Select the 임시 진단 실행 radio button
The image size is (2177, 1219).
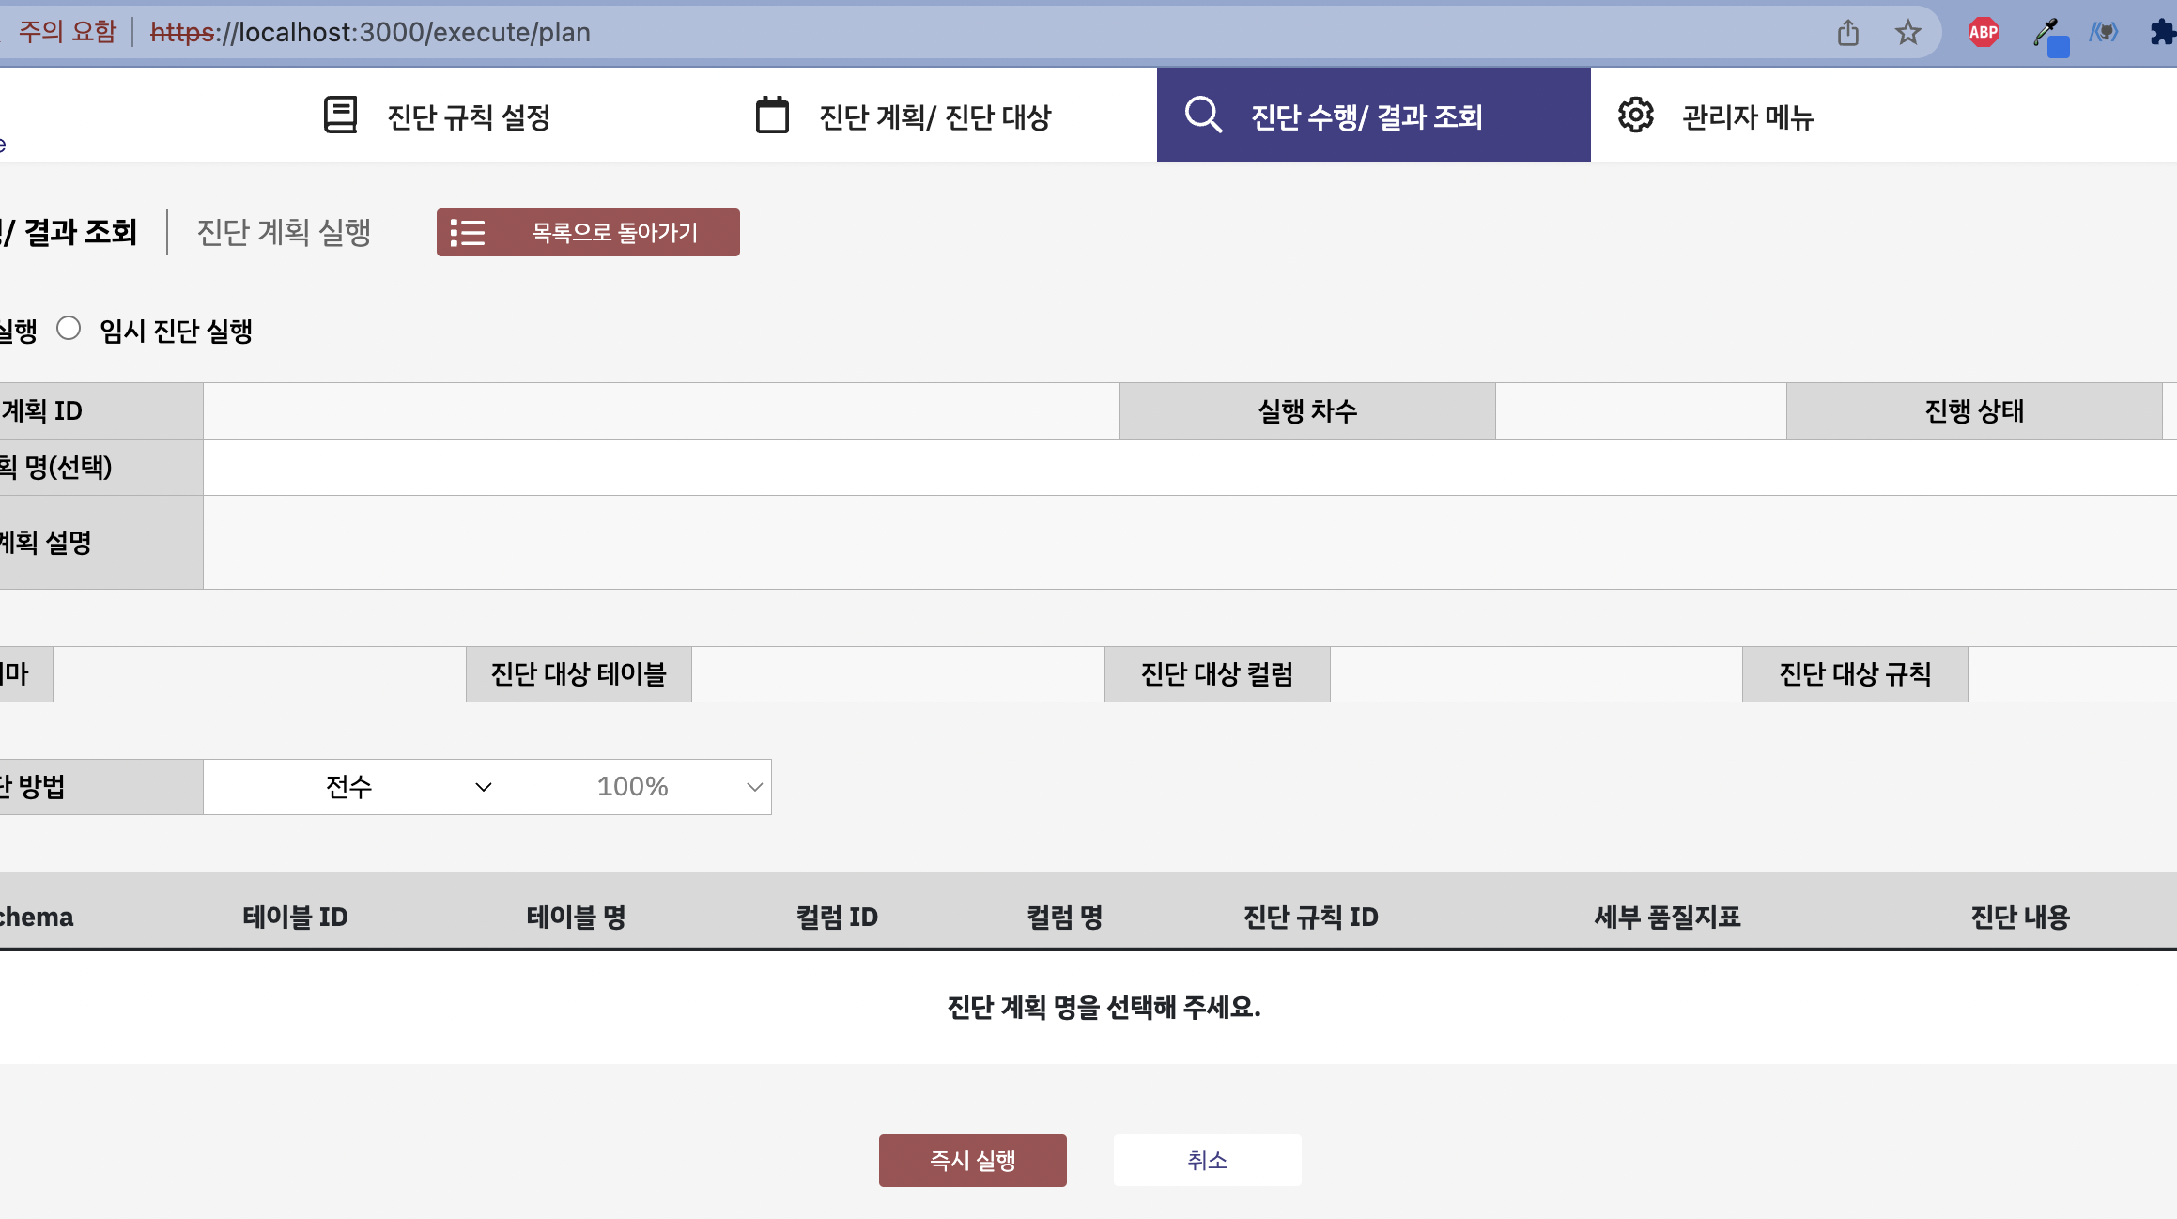click(69, 329)
